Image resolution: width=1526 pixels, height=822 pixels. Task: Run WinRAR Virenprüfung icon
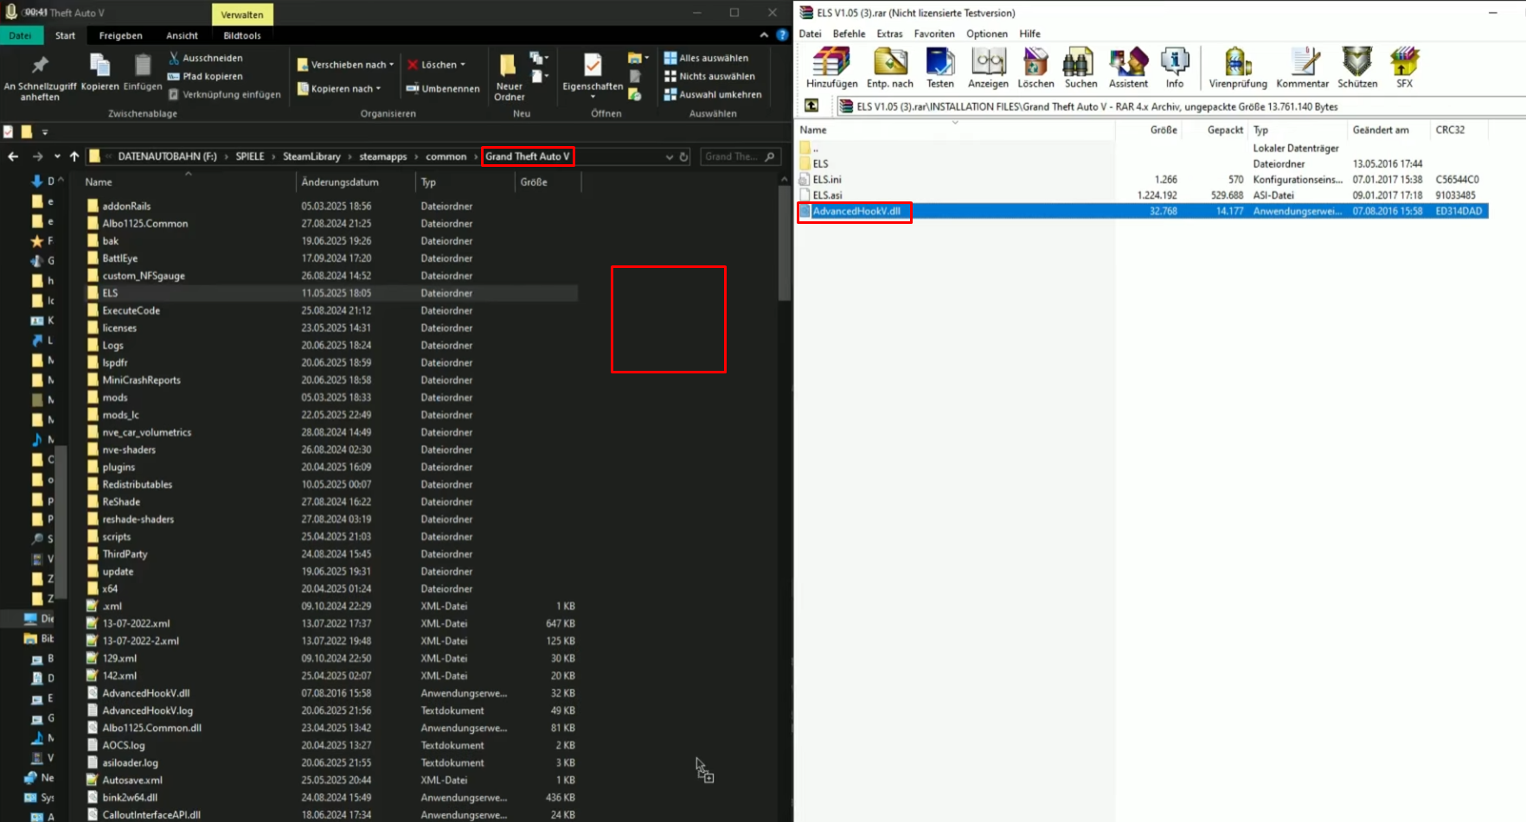1238,68
